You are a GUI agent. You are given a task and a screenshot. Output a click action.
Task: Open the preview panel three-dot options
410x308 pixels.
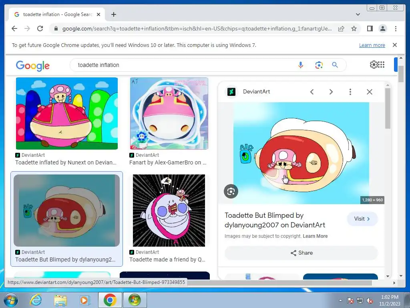pos(350,92)
